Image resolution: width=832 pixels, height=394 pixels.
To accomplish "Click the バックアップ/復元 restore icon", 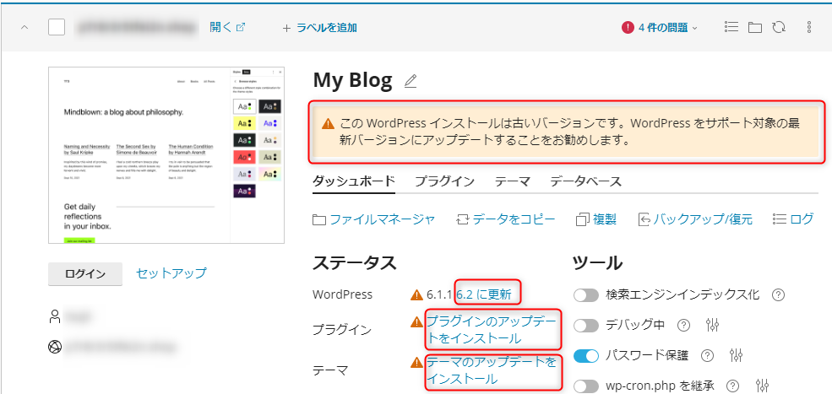I will pyautogui.click(x=644, y=219).
